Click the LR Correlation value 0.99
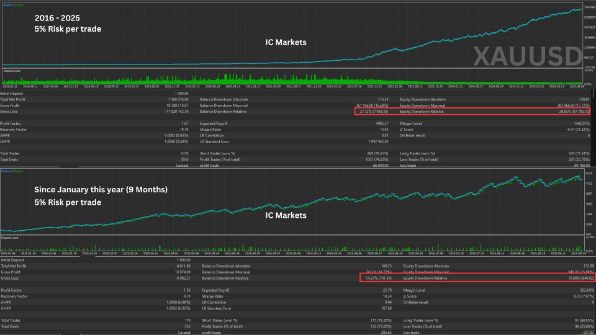Viewport: 596px width, 335px height. click(x=388, y=302)
